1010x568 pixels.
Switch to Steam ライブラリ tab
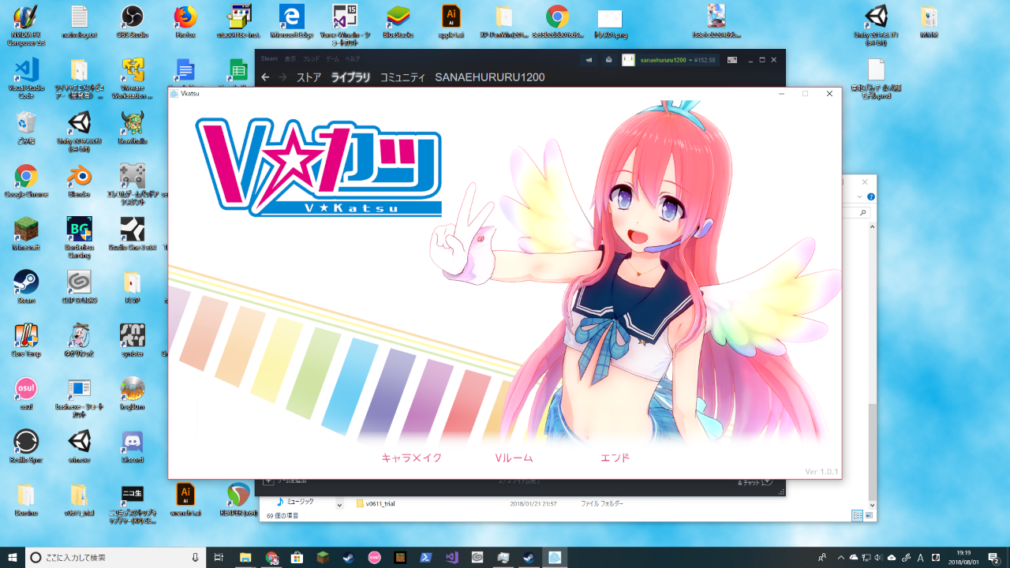pos(350,77)
